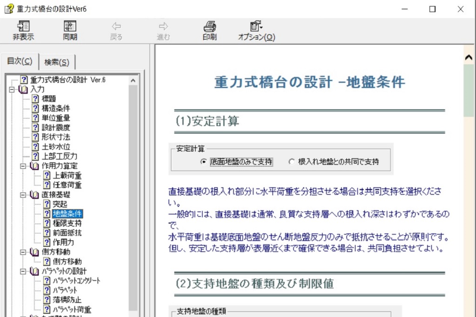Switch to the 目次(C) tab
This screenshot has width=476, height=317.
(20, 61)
